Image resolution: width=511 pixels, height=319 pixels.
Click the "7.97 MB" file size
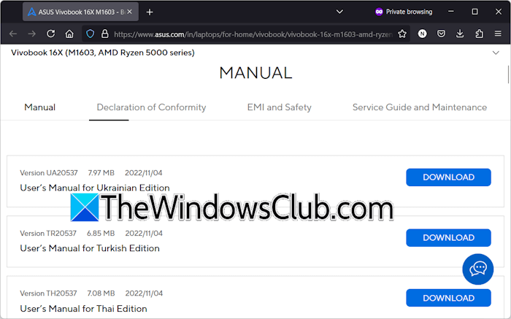(x=101, y=173)
